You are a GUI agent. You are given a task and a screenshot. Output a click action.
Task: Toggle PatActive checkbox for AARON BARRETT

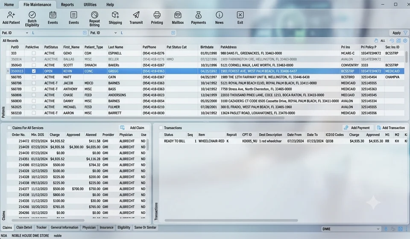click(x=34, y=113)
